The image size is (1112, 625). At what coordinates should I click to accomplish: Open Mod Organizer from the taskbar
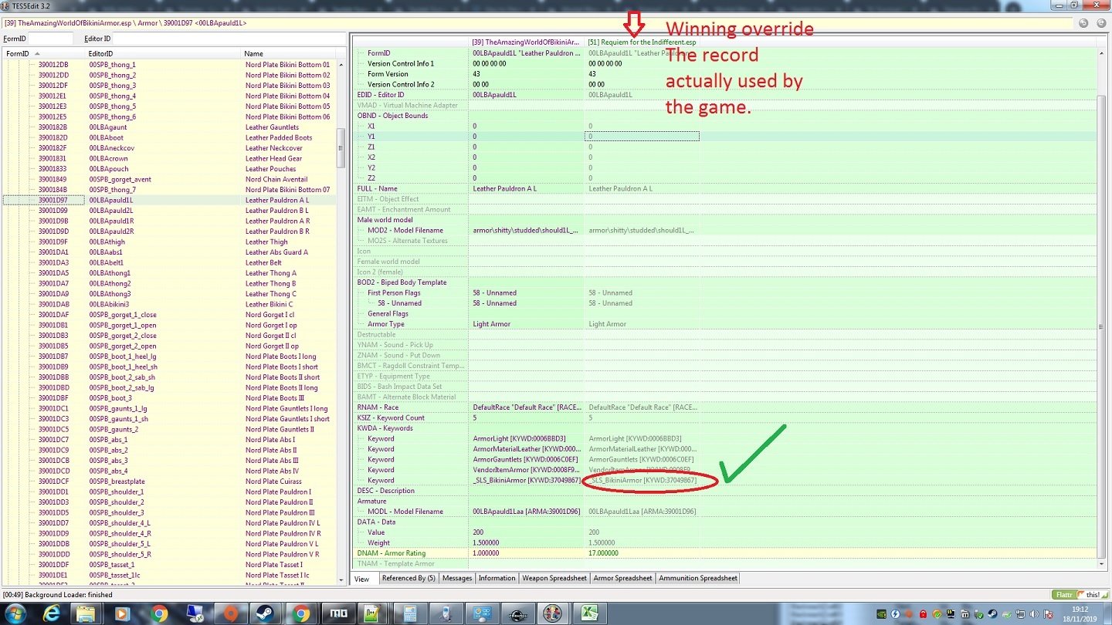point(337,613)
